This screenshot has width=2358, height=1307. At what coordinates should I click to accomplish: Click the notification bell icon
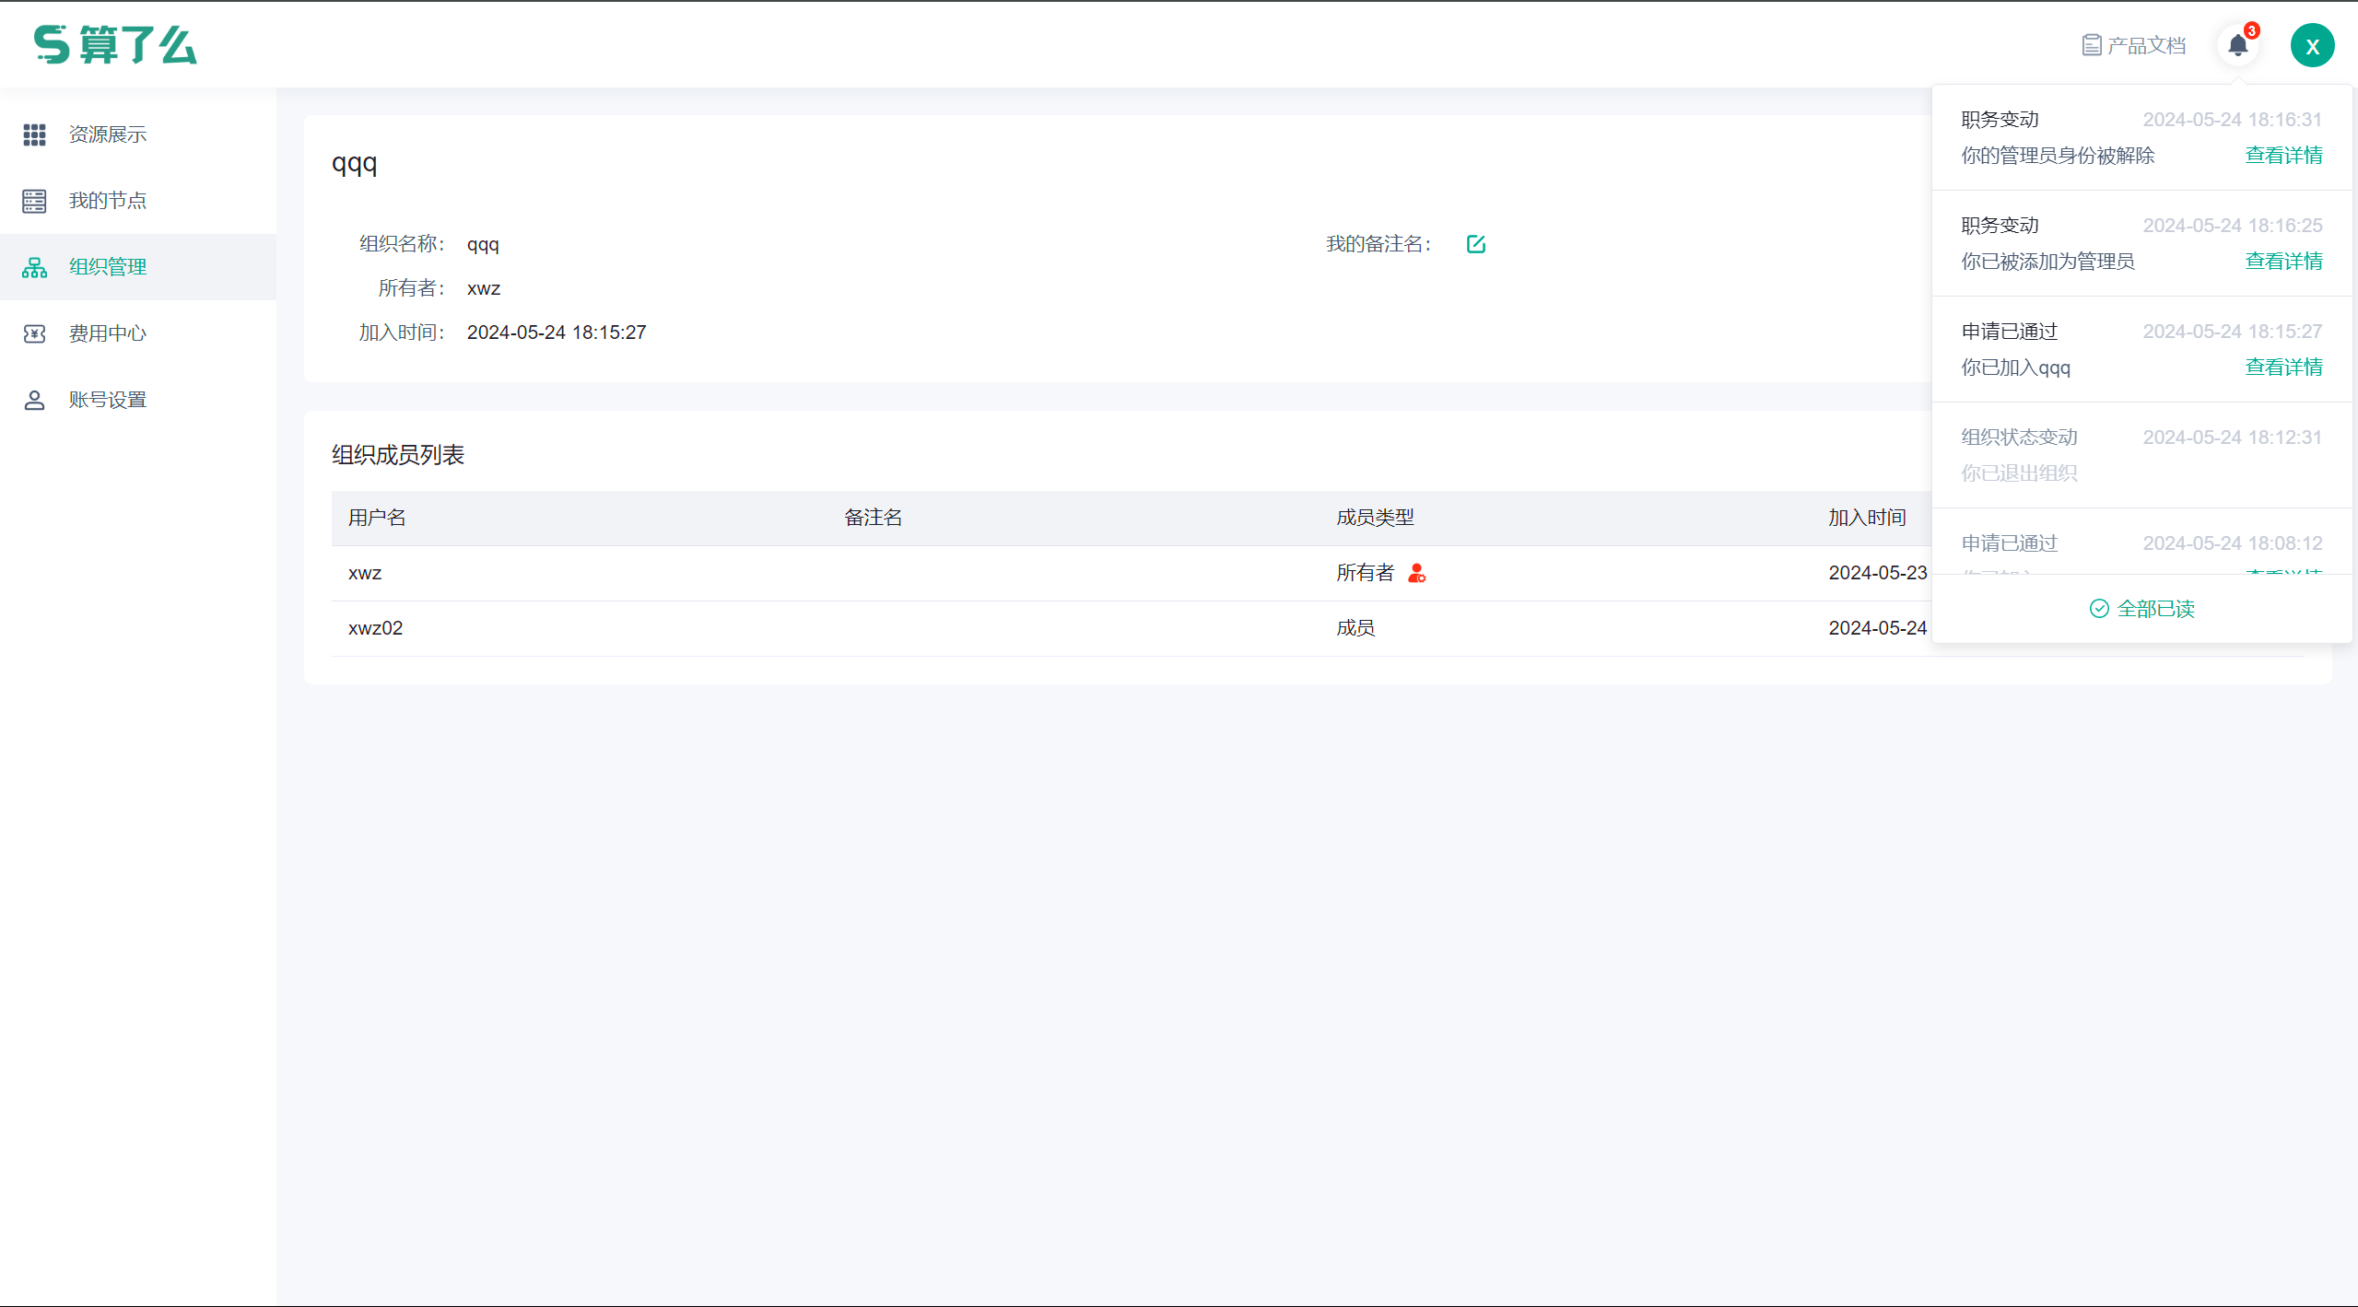point(2237,45)
